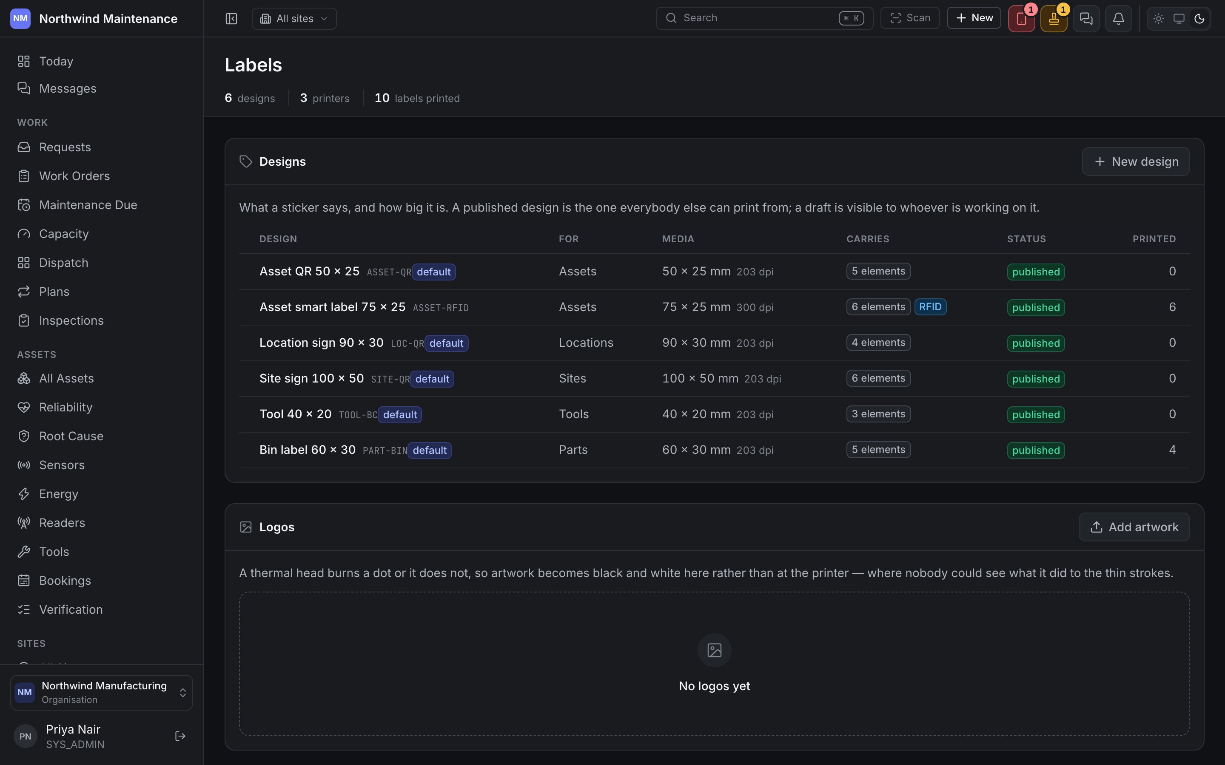This screenshot has width=1225, height=765.
Task: Open Maintenance Due page
Action: 101,205
